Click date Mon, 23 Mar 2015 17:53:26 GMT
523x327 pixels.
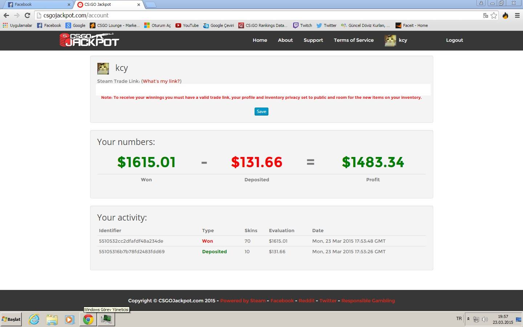[x=349, y=251]
